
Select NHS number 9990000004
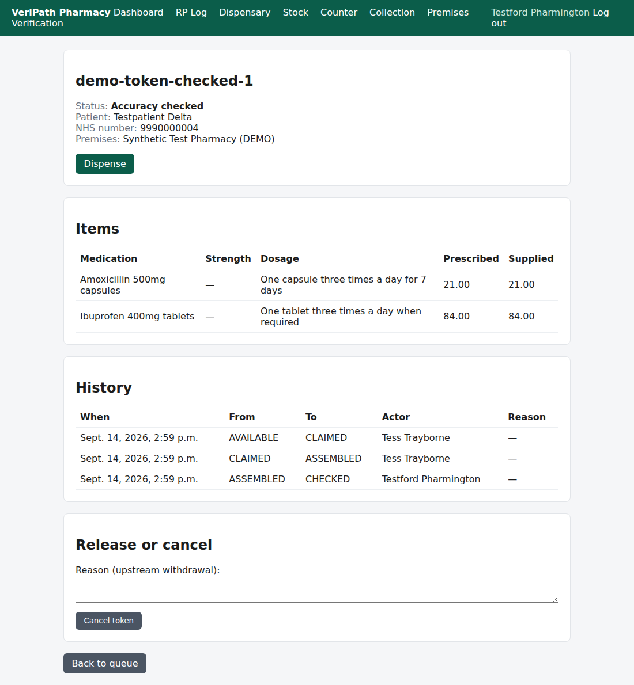tap(169, 128)
